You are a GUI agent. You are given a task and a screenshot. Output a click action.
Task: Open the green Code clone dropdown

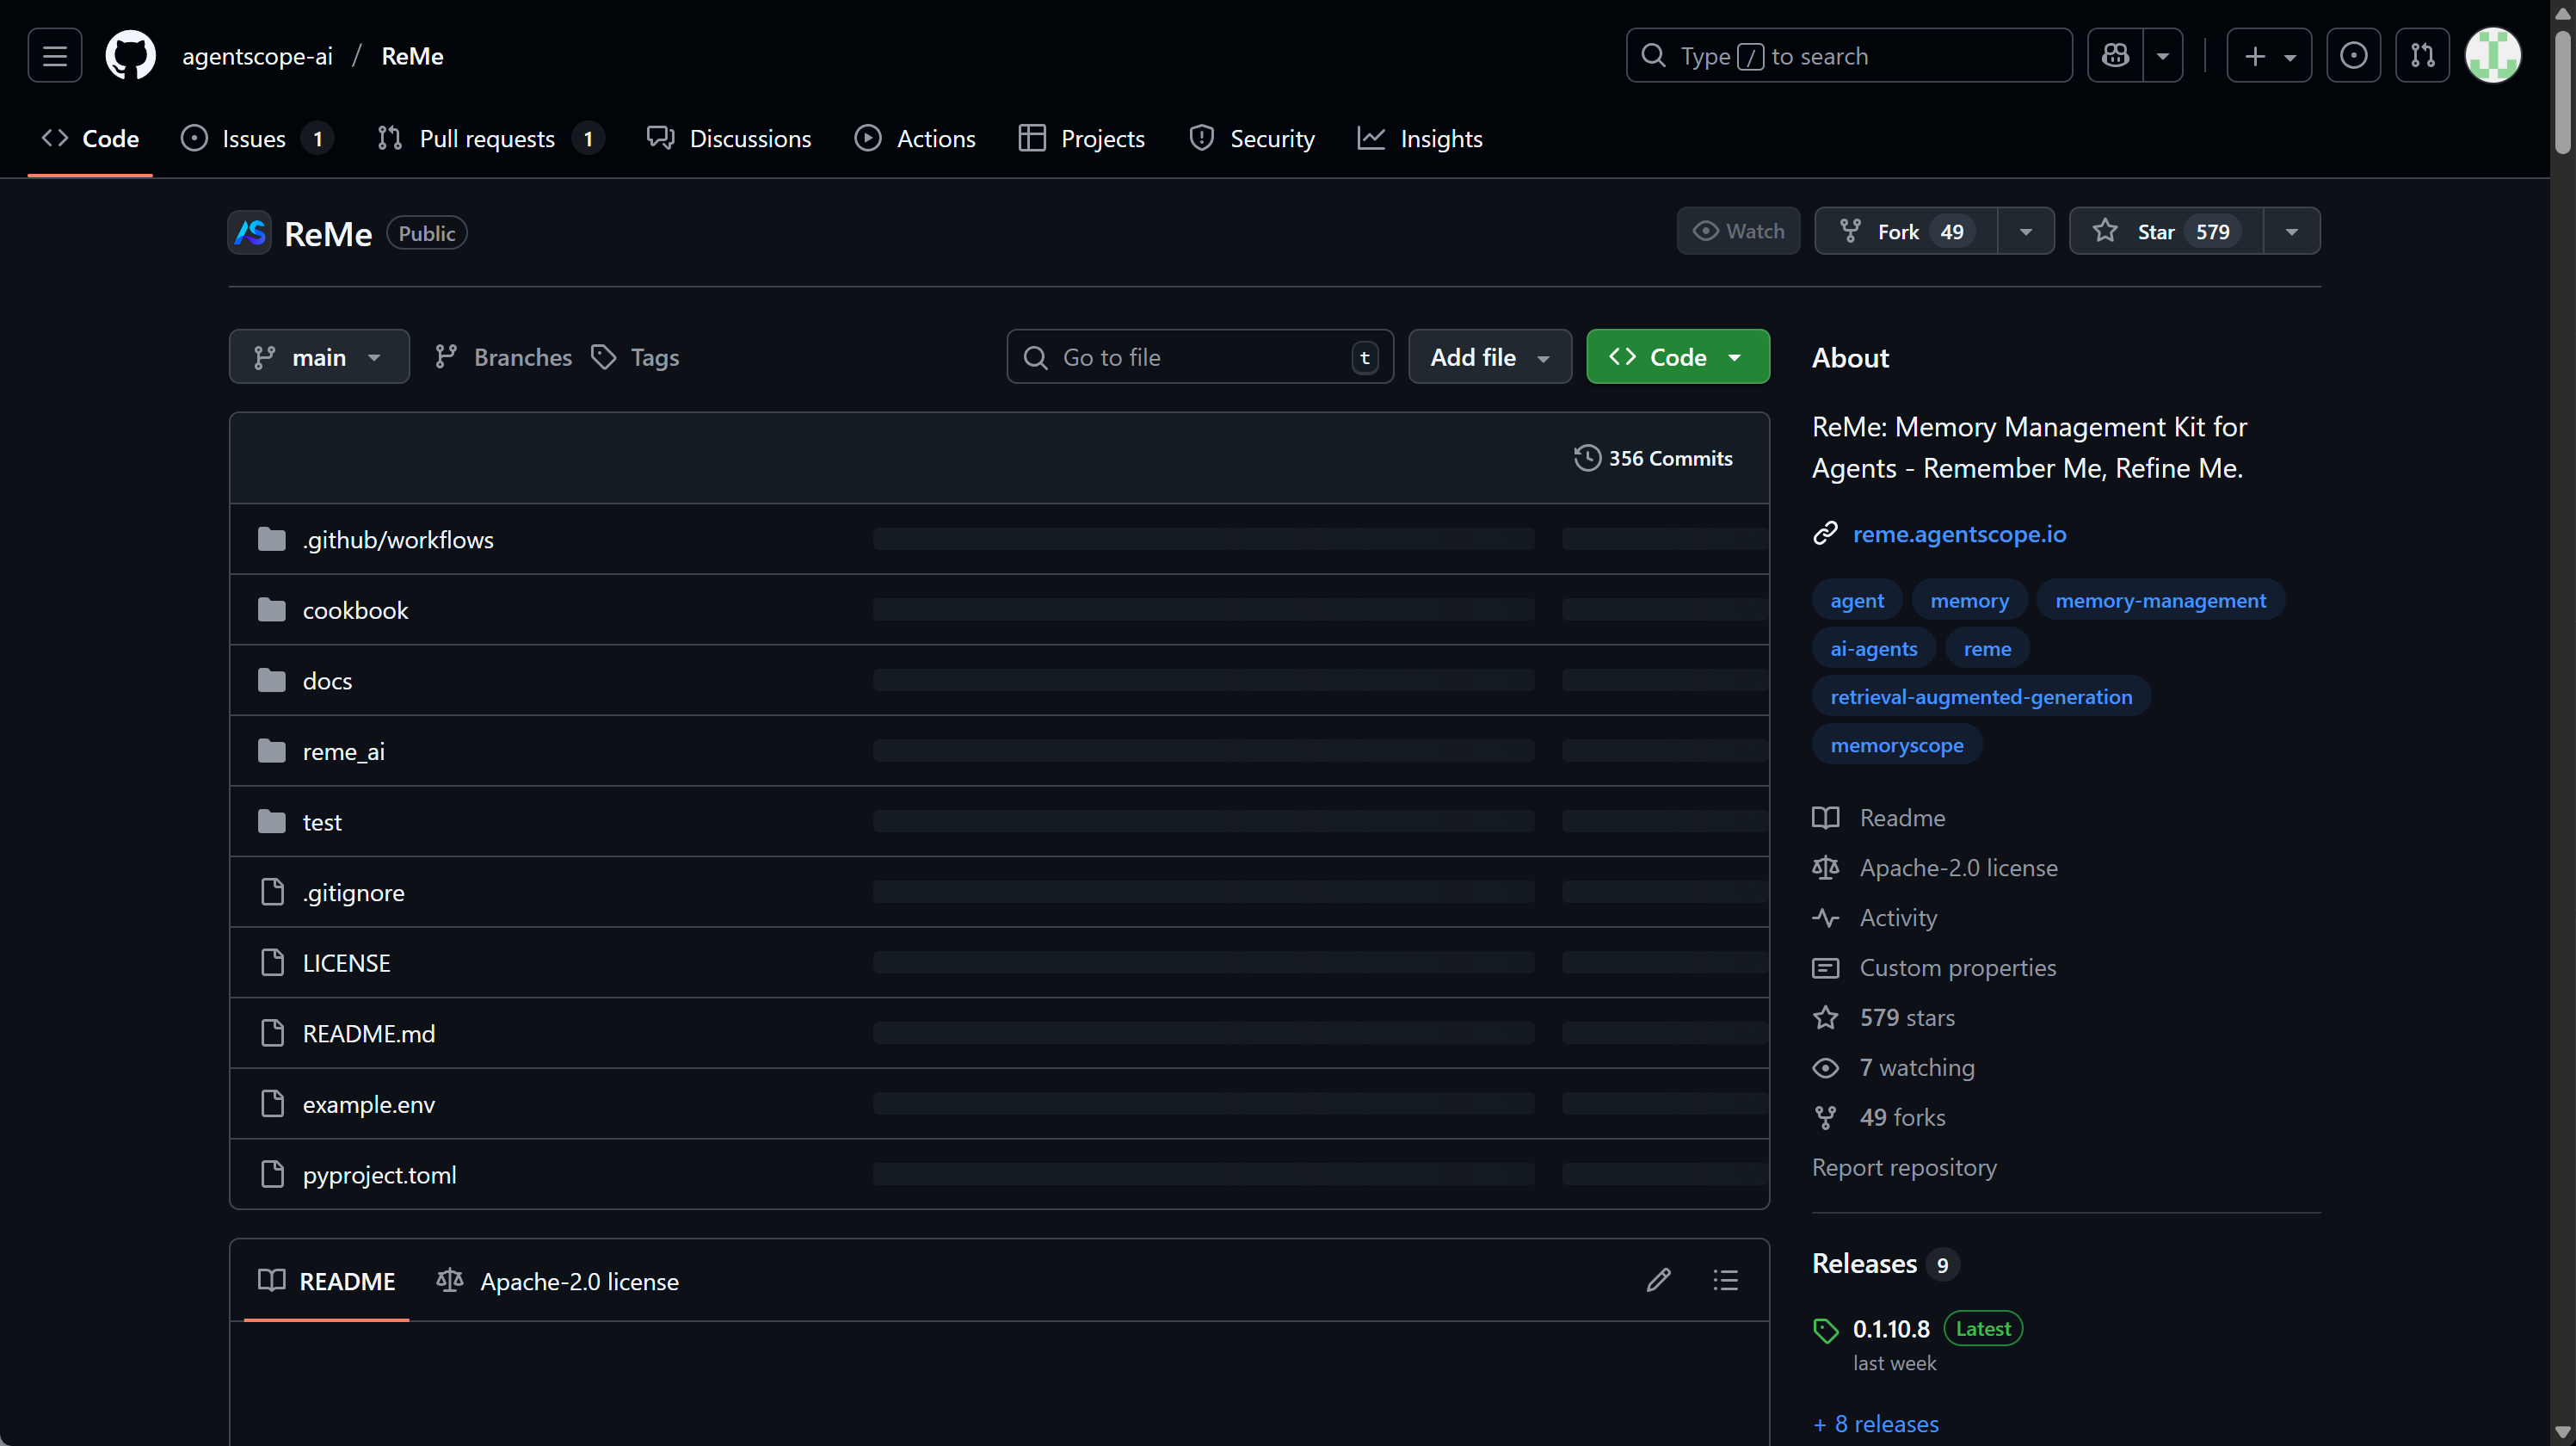[x=1677, y=357]
